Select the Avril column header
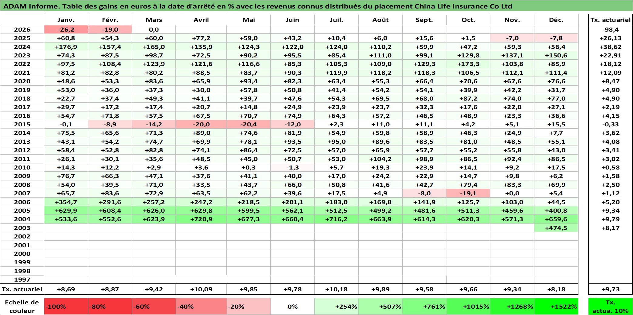Image resolution: width=633 pixels, height=315 pixels. pos(201,20)
